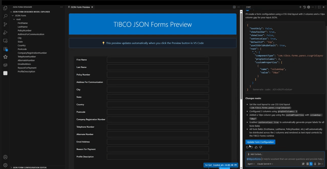Open editor more actions ellipsis menu

(x=238, y=7)
